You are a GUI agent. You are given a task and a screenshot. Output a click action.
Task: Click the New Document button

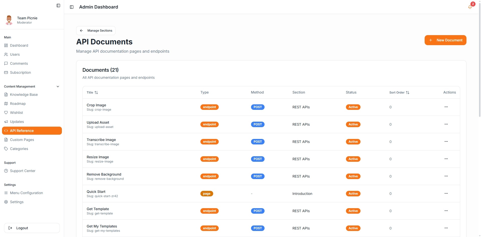pos(445,40)
